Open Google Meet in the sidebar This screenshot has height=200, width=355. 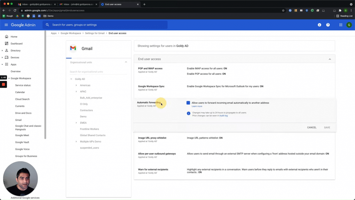coord(22,135)
